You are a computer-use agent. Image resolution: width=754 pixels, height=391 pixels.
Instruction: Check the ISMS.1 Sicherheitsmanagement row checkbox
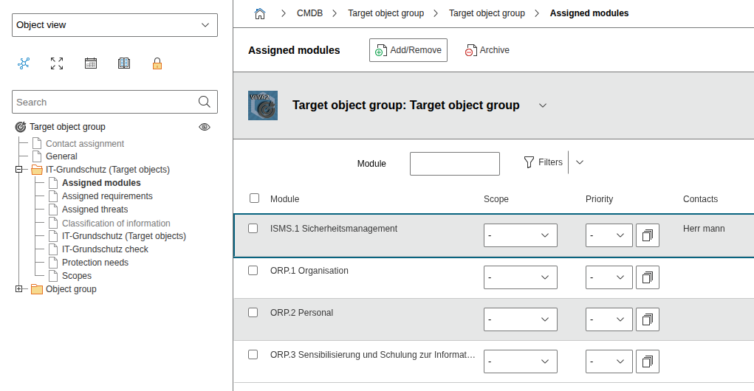click(x=253, y=229)
